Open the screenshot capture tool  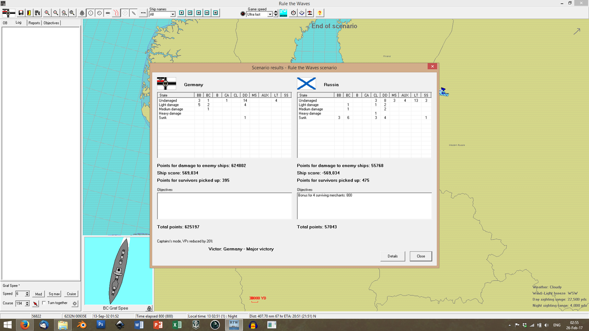point(37,13)
